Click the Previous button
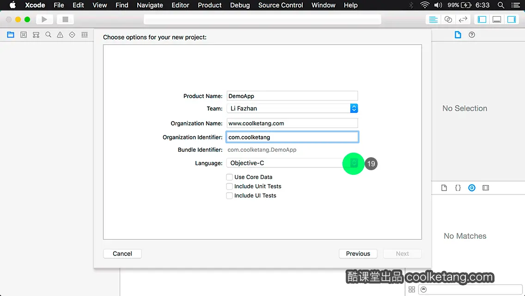Viewport: 525px width, 296px height. (358, 254)
